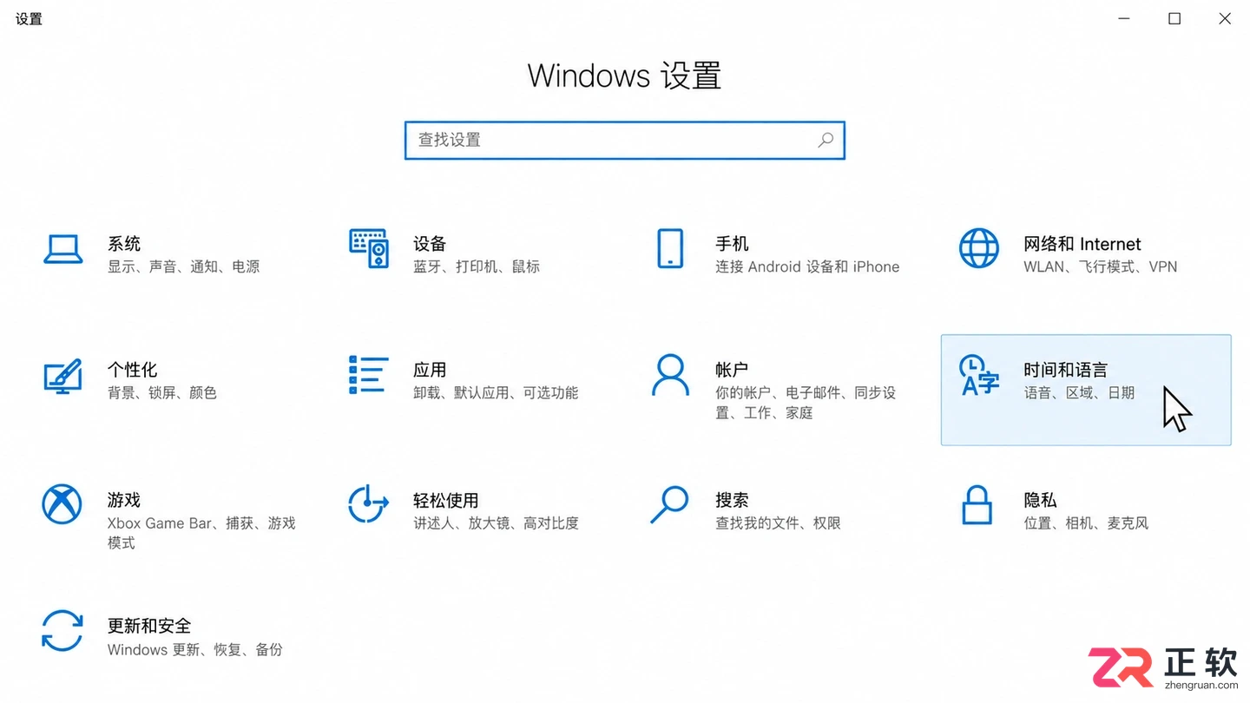Image resolution: width=1250 pixels, height=703 pixels.
Task: Click Xbox Game Bar、捕获、游戏模式 description
Action: (x=201, y=533)
